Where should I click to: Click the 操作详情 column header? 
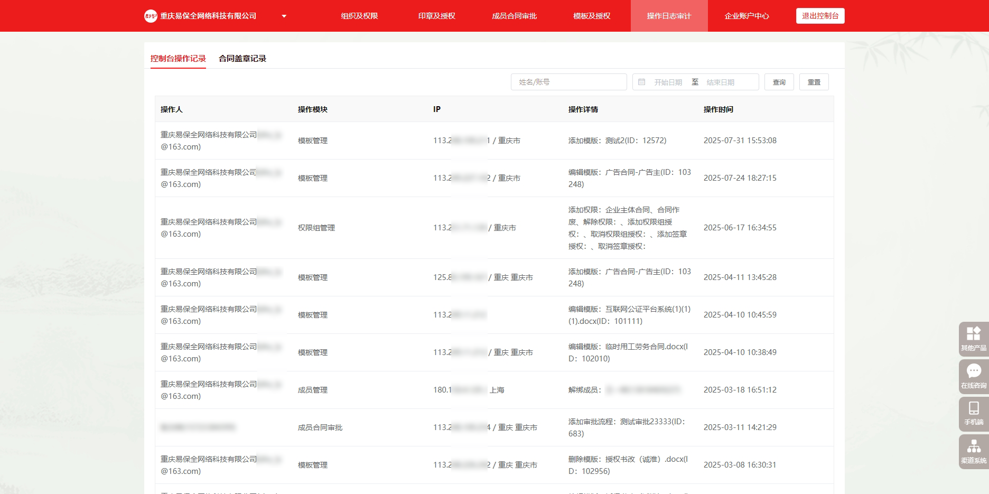[583, 109]
